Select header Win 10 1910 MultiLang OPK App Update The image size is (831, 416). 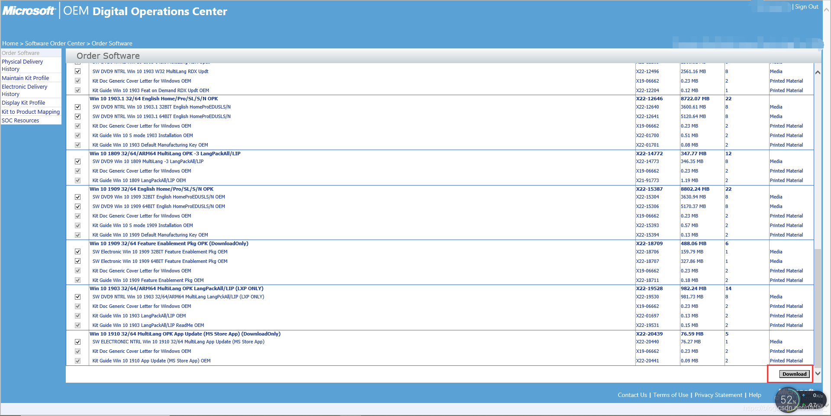pyautogui.click(x=185, y=334)
